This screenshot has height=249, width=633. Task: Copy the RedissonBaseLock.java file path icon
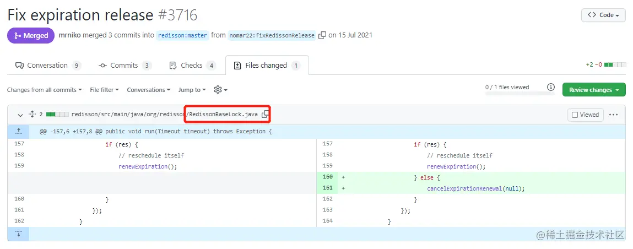[x=265, y=114]
